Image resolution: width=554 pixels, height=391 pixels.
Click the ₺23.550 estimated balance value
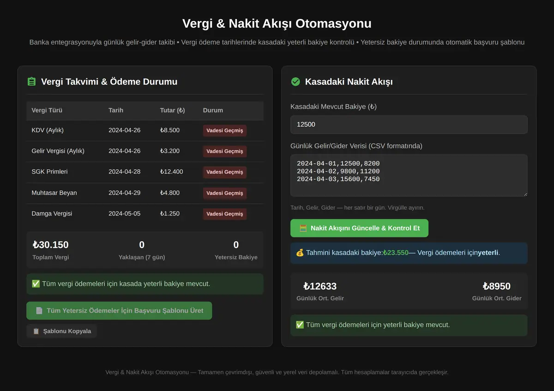tap(396, 253)
